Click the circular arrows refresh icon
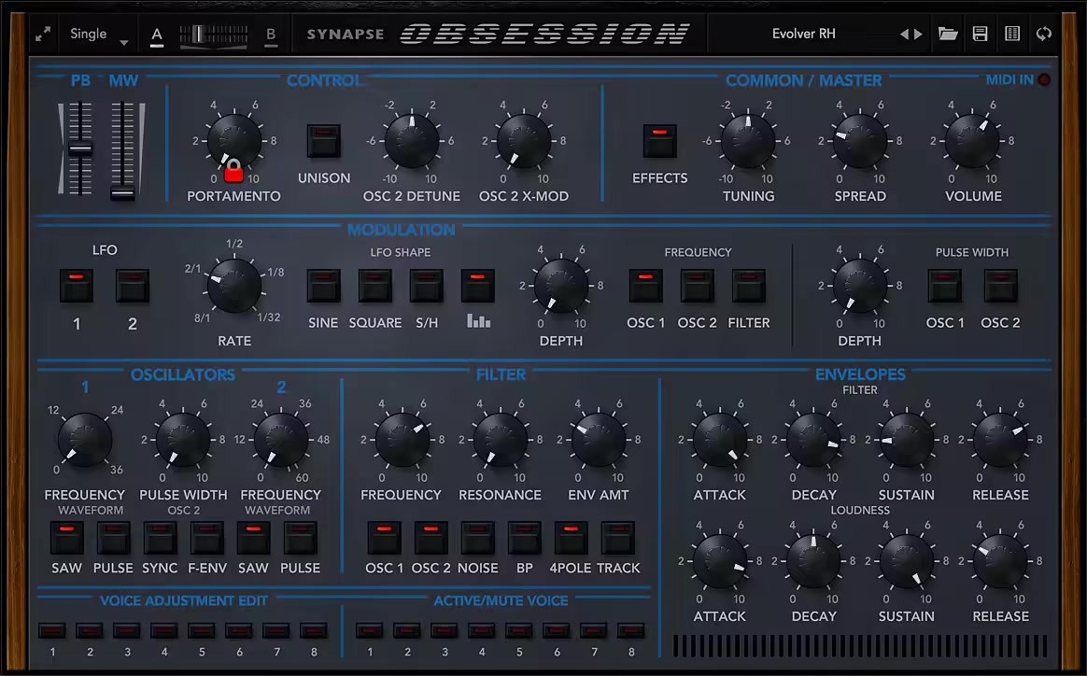The image size is (1087, 676). tap(1044, 35)
